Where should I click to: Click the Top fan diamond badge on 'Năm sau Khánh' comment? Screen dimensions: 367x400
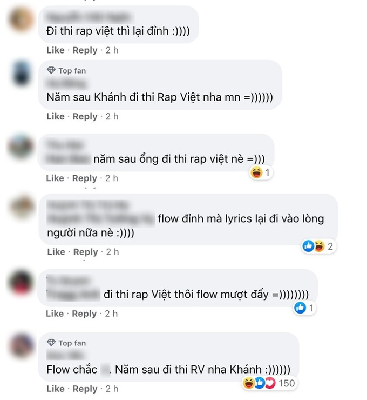[51, 70]
